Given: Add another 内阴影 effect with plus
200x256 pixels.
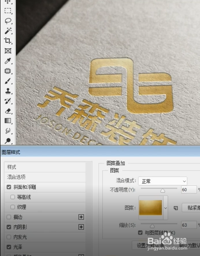Looking at the screenshot, I should [81, 227].
